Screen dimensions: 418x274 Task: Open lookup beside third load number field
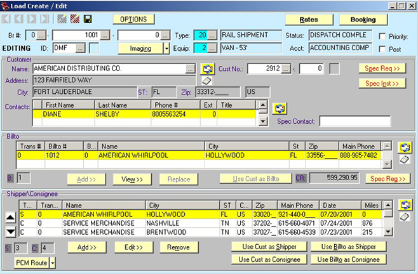(165, 36)
